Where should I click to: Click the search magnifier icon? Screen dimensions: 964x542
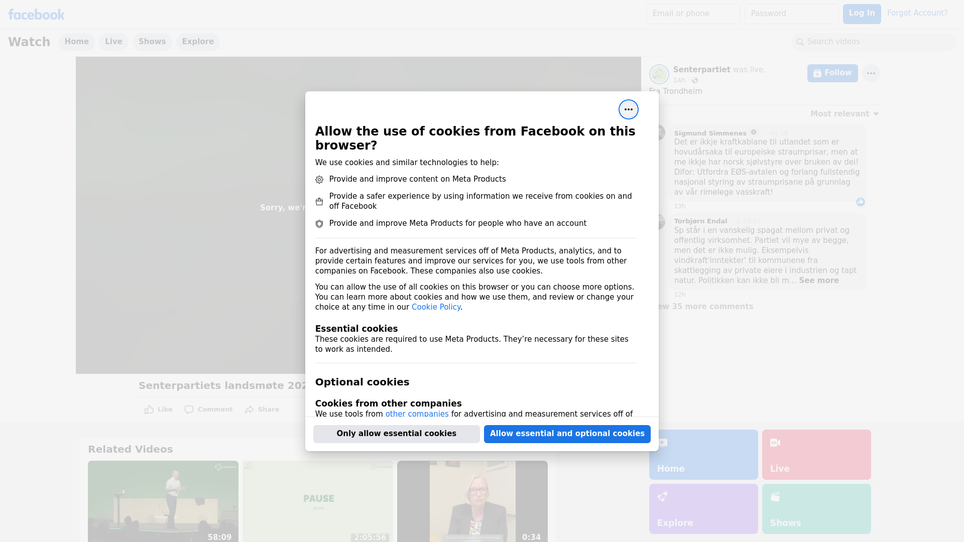(800, 42)
